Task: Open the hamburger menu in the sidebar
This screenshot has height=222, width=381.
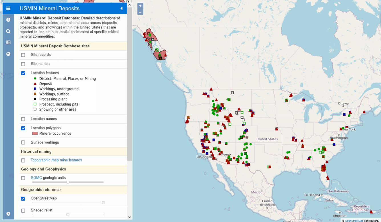Action: tap(8, 8)
